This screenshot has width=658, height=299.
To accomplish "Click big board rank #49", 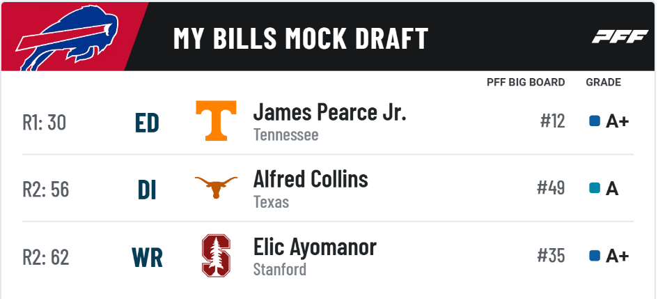I will coord(551,188).
